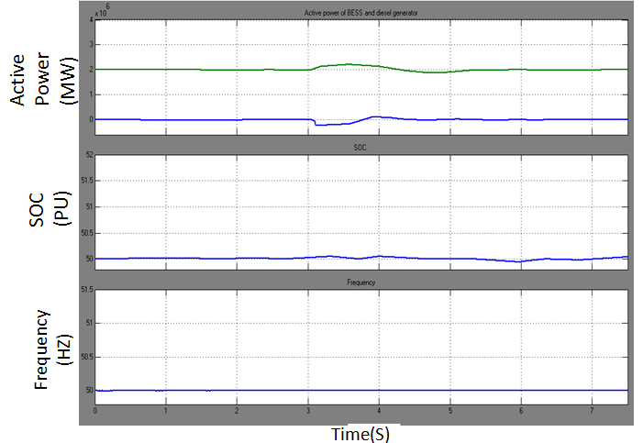Click the "51" y-axis tick on the SOC plot
Image resolution: width=643 pixels, height=443 pixels.
coord(89,206)
